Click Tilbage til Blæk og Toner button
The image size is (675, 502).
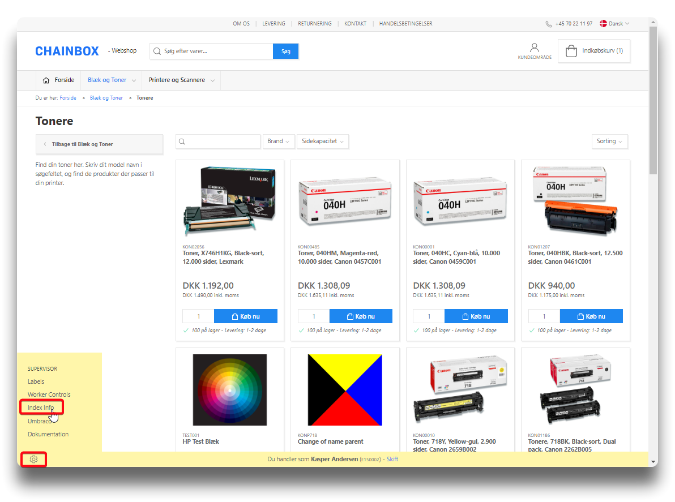click(100, 144)
